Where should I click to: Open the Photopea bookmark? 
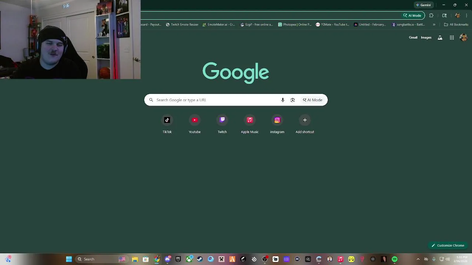[295, 25]
